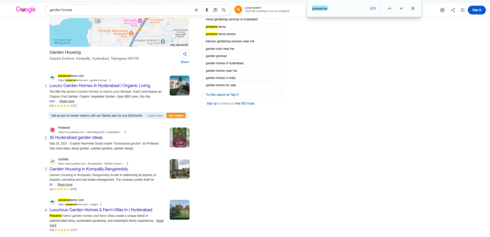Click the magnifying glass search icon

(x=223, y=10)
